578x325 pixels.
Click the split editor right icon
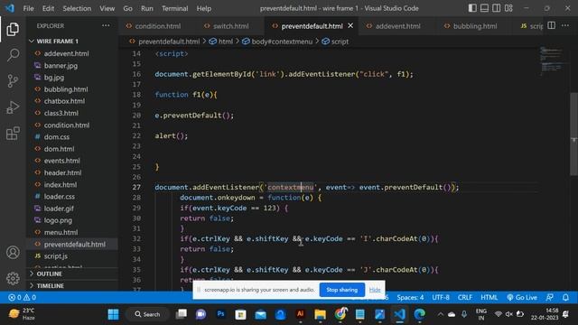tap(552, 25)
